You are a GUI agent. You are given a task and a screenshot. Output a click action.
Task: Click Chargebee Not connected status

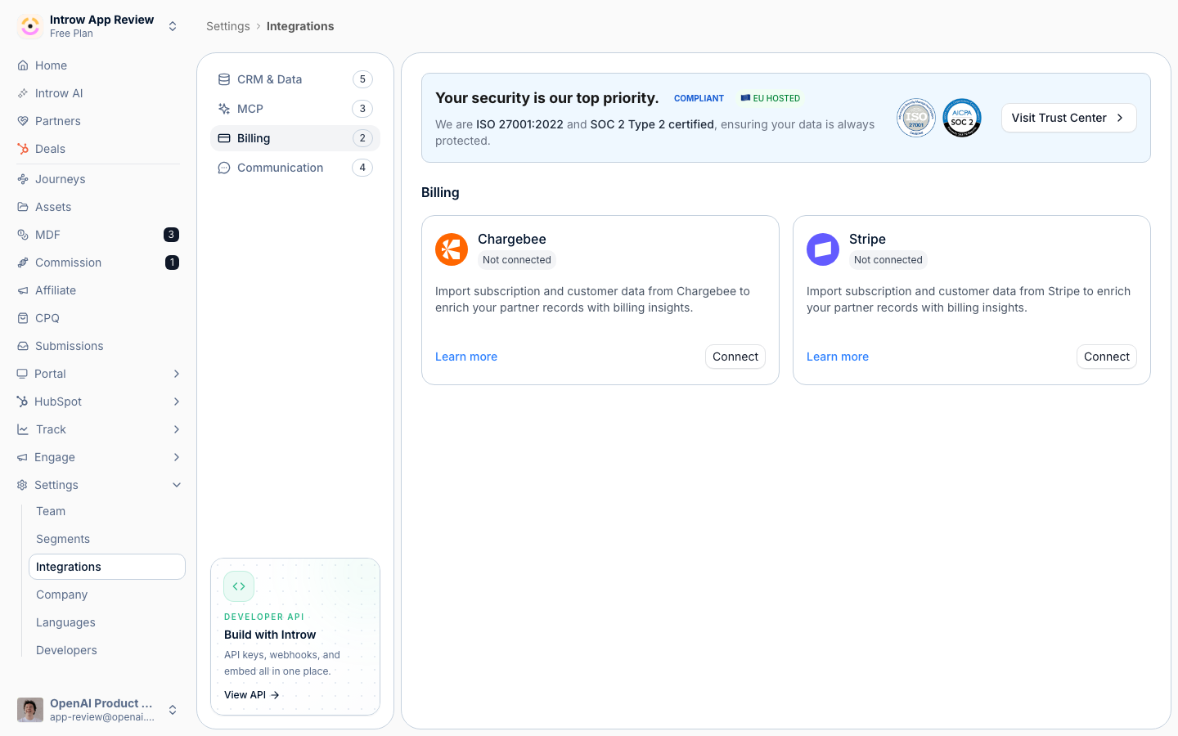coord(517,260)
